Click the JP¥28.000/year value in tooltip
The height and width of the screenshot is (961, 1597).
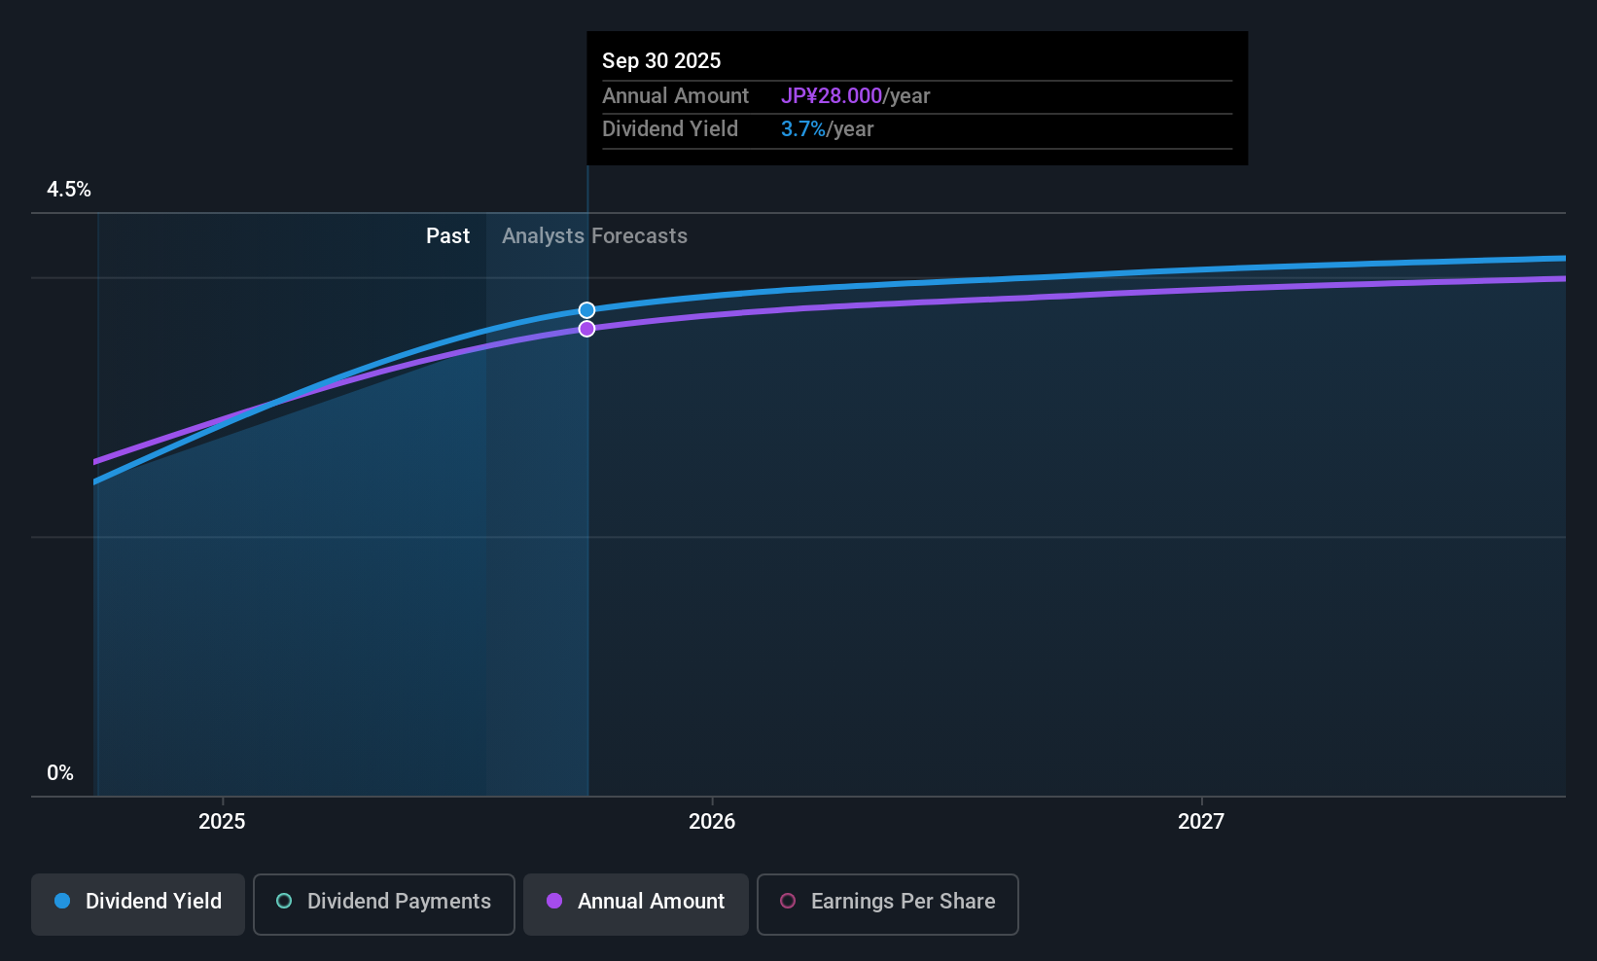pyautogui.click(x=856, y=96)
